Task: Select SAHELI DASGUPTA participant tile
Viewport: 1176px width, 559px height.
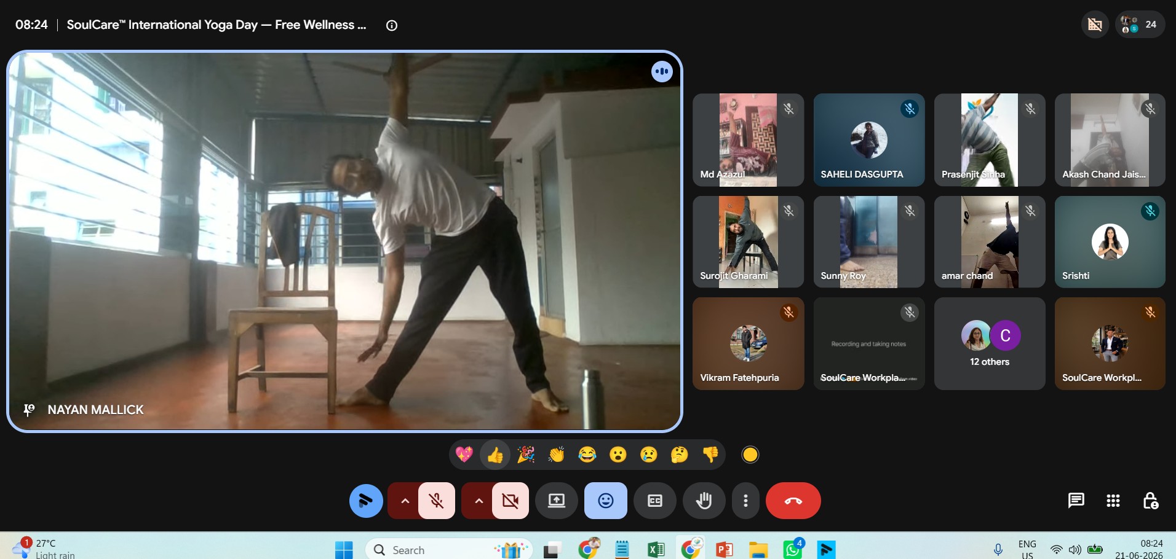Action: tap(868, 140)
